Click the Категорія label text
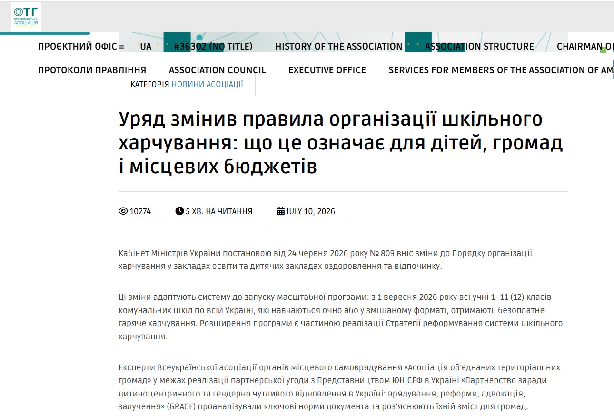 (x=150, y=84)
